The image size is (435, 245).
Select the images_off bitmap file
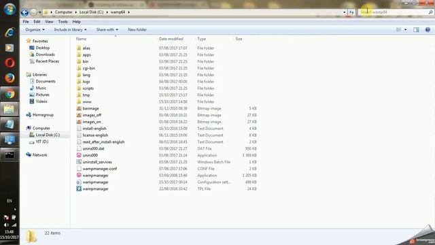pos(92,115)
